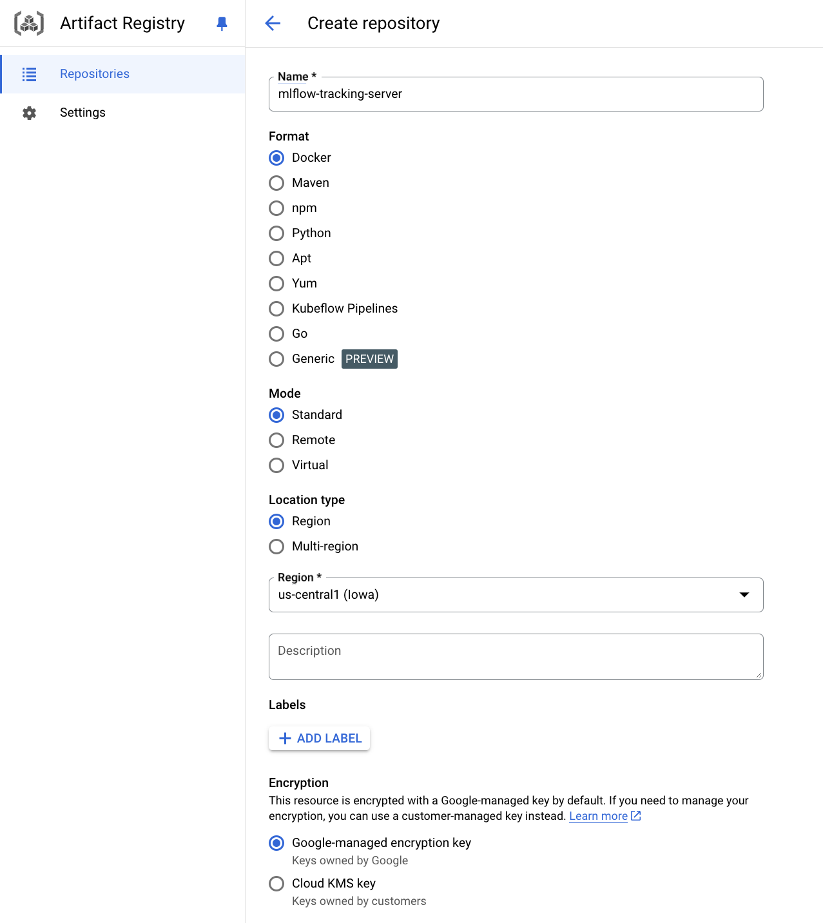Open the Region dropdown arrow

click(744, 595)
